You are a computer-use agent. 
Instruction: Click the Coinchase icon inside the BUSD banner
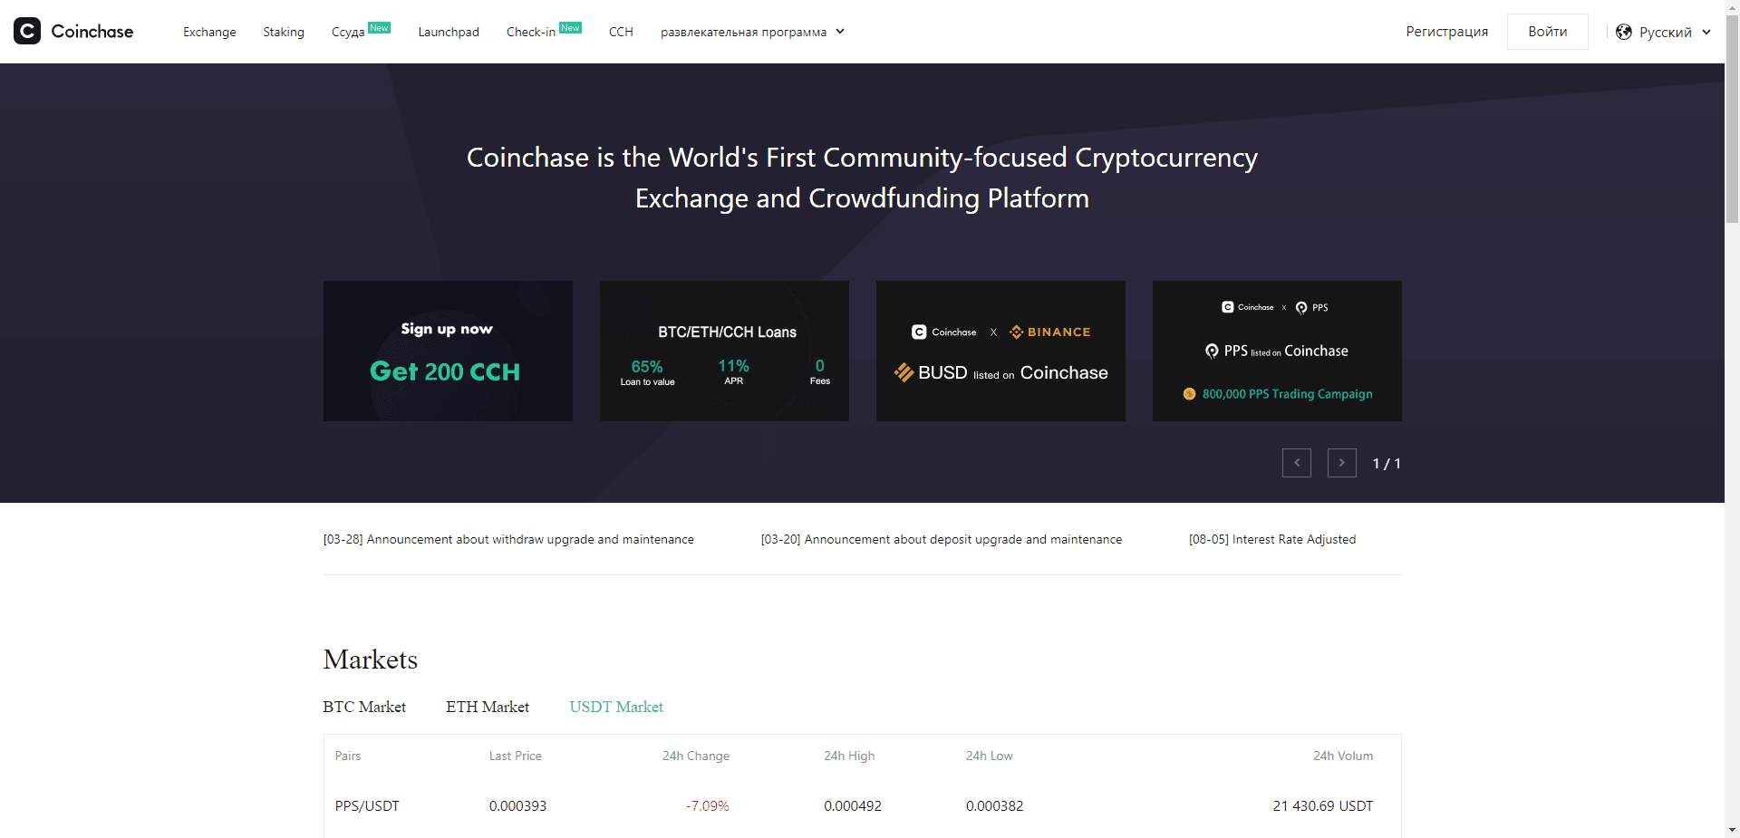pos(918,332)
